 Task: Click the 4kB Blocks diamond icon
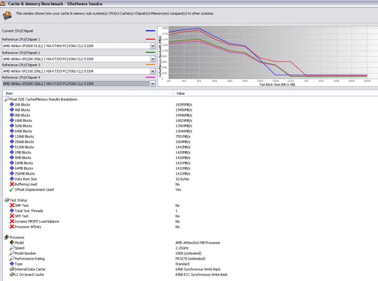tap(12, 110)
